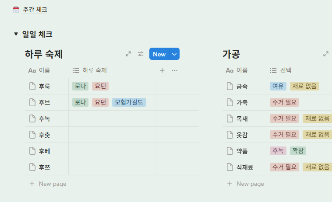This screenshot has height=202, width=332.
Task: Open the 후춧 page name
Action: coord(44,135)
